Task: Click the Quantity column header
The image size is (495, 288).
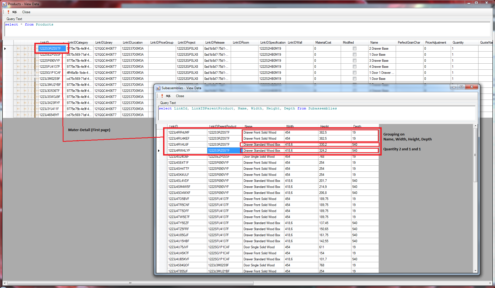Action: tap(464, 43)
